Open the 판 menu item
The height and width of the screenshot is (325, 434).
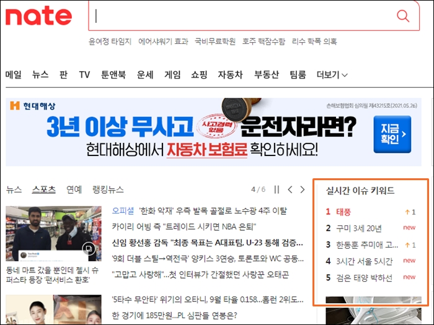[x=63, y=75]
